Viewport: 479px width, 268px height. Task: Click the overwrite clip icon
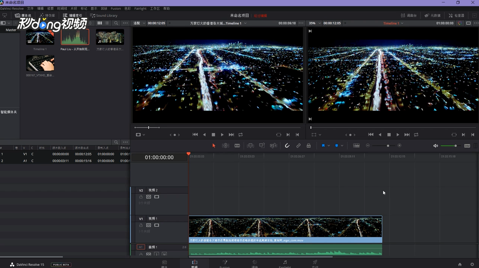coord(262,145)
